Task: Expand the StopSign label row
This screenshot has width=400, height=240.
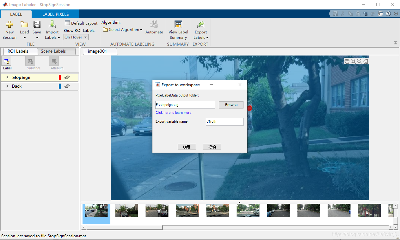Action: tap(8, 77)
